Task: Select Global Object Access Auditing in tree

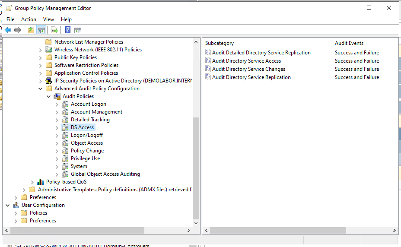Action: pyautogui.click(x=105, y=174)
